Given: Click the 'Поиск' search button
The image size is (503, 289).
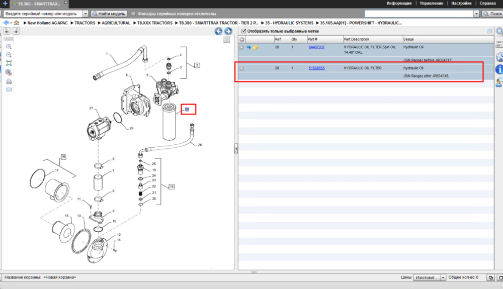Looking at the screenshot, I should [x=493, y=14].
